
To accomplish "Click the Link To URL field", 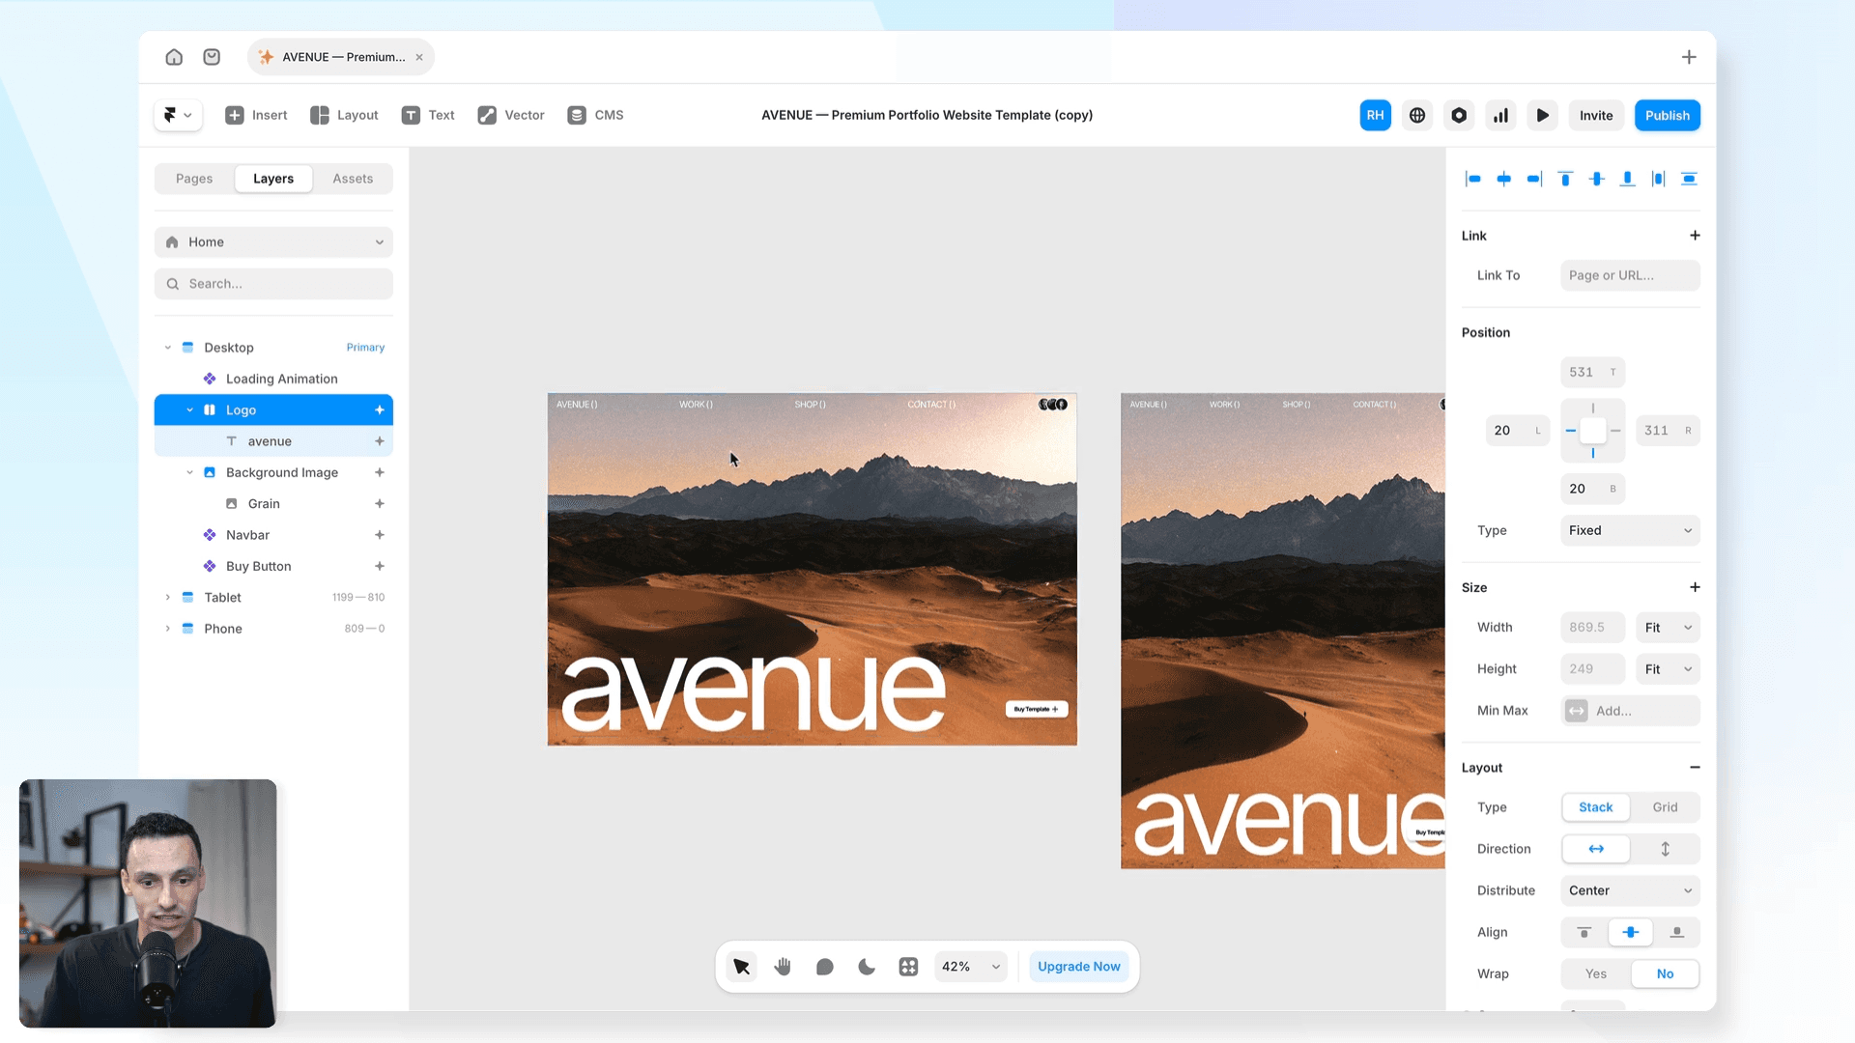I will click(1630, 275).
